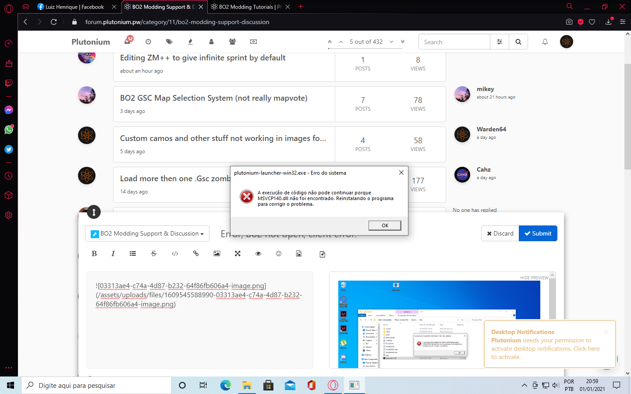The width and height of the screenshot is (631, 394).
Task: Open popular topics fire icon
Action: [190, 42]
